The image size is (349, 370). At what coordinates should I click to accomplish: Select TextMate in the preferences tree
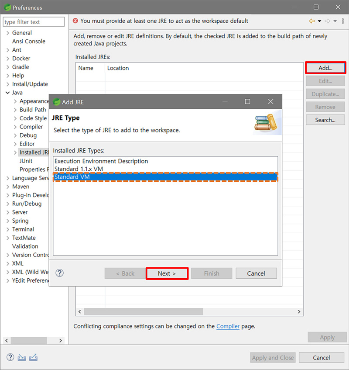pos(24,238)
